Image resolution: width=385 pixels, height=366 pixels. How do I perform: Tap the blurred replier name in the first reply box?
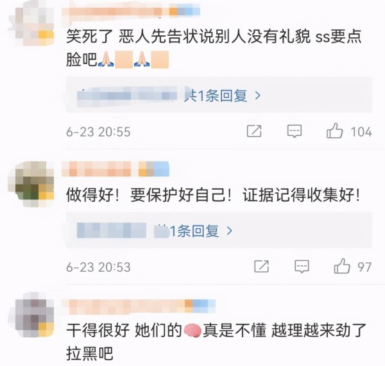pyautogui.click(x=127, y=97)
